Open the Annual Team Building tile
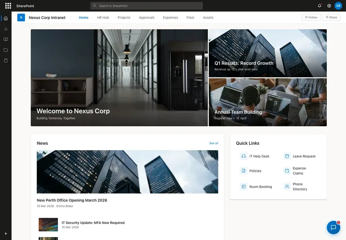 (x=268, y=102)
